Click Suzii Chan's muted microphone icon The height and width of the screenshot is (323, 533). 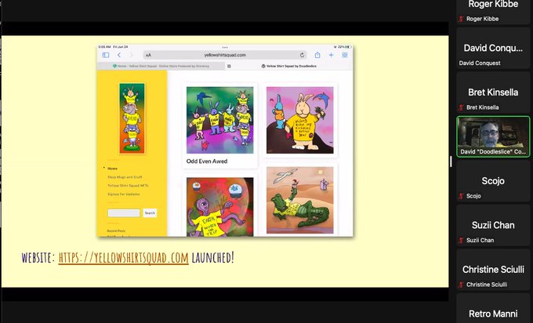[461, 241]
